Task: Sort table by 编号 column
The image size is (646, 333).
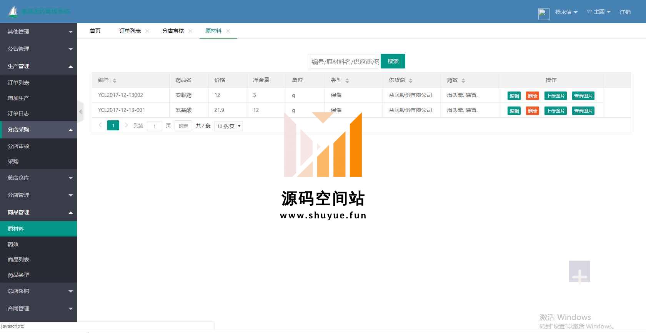Action: 115,80
